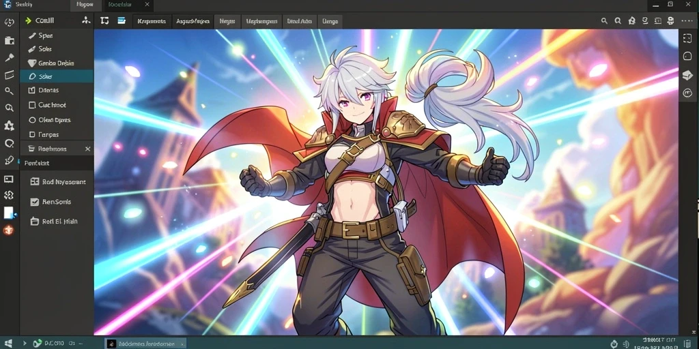Click the folder icon in left toolbar

pos(9,40)
